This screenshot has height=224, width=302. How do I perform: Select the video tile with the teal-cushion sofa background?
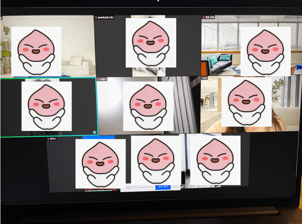(x=251, y=46)
